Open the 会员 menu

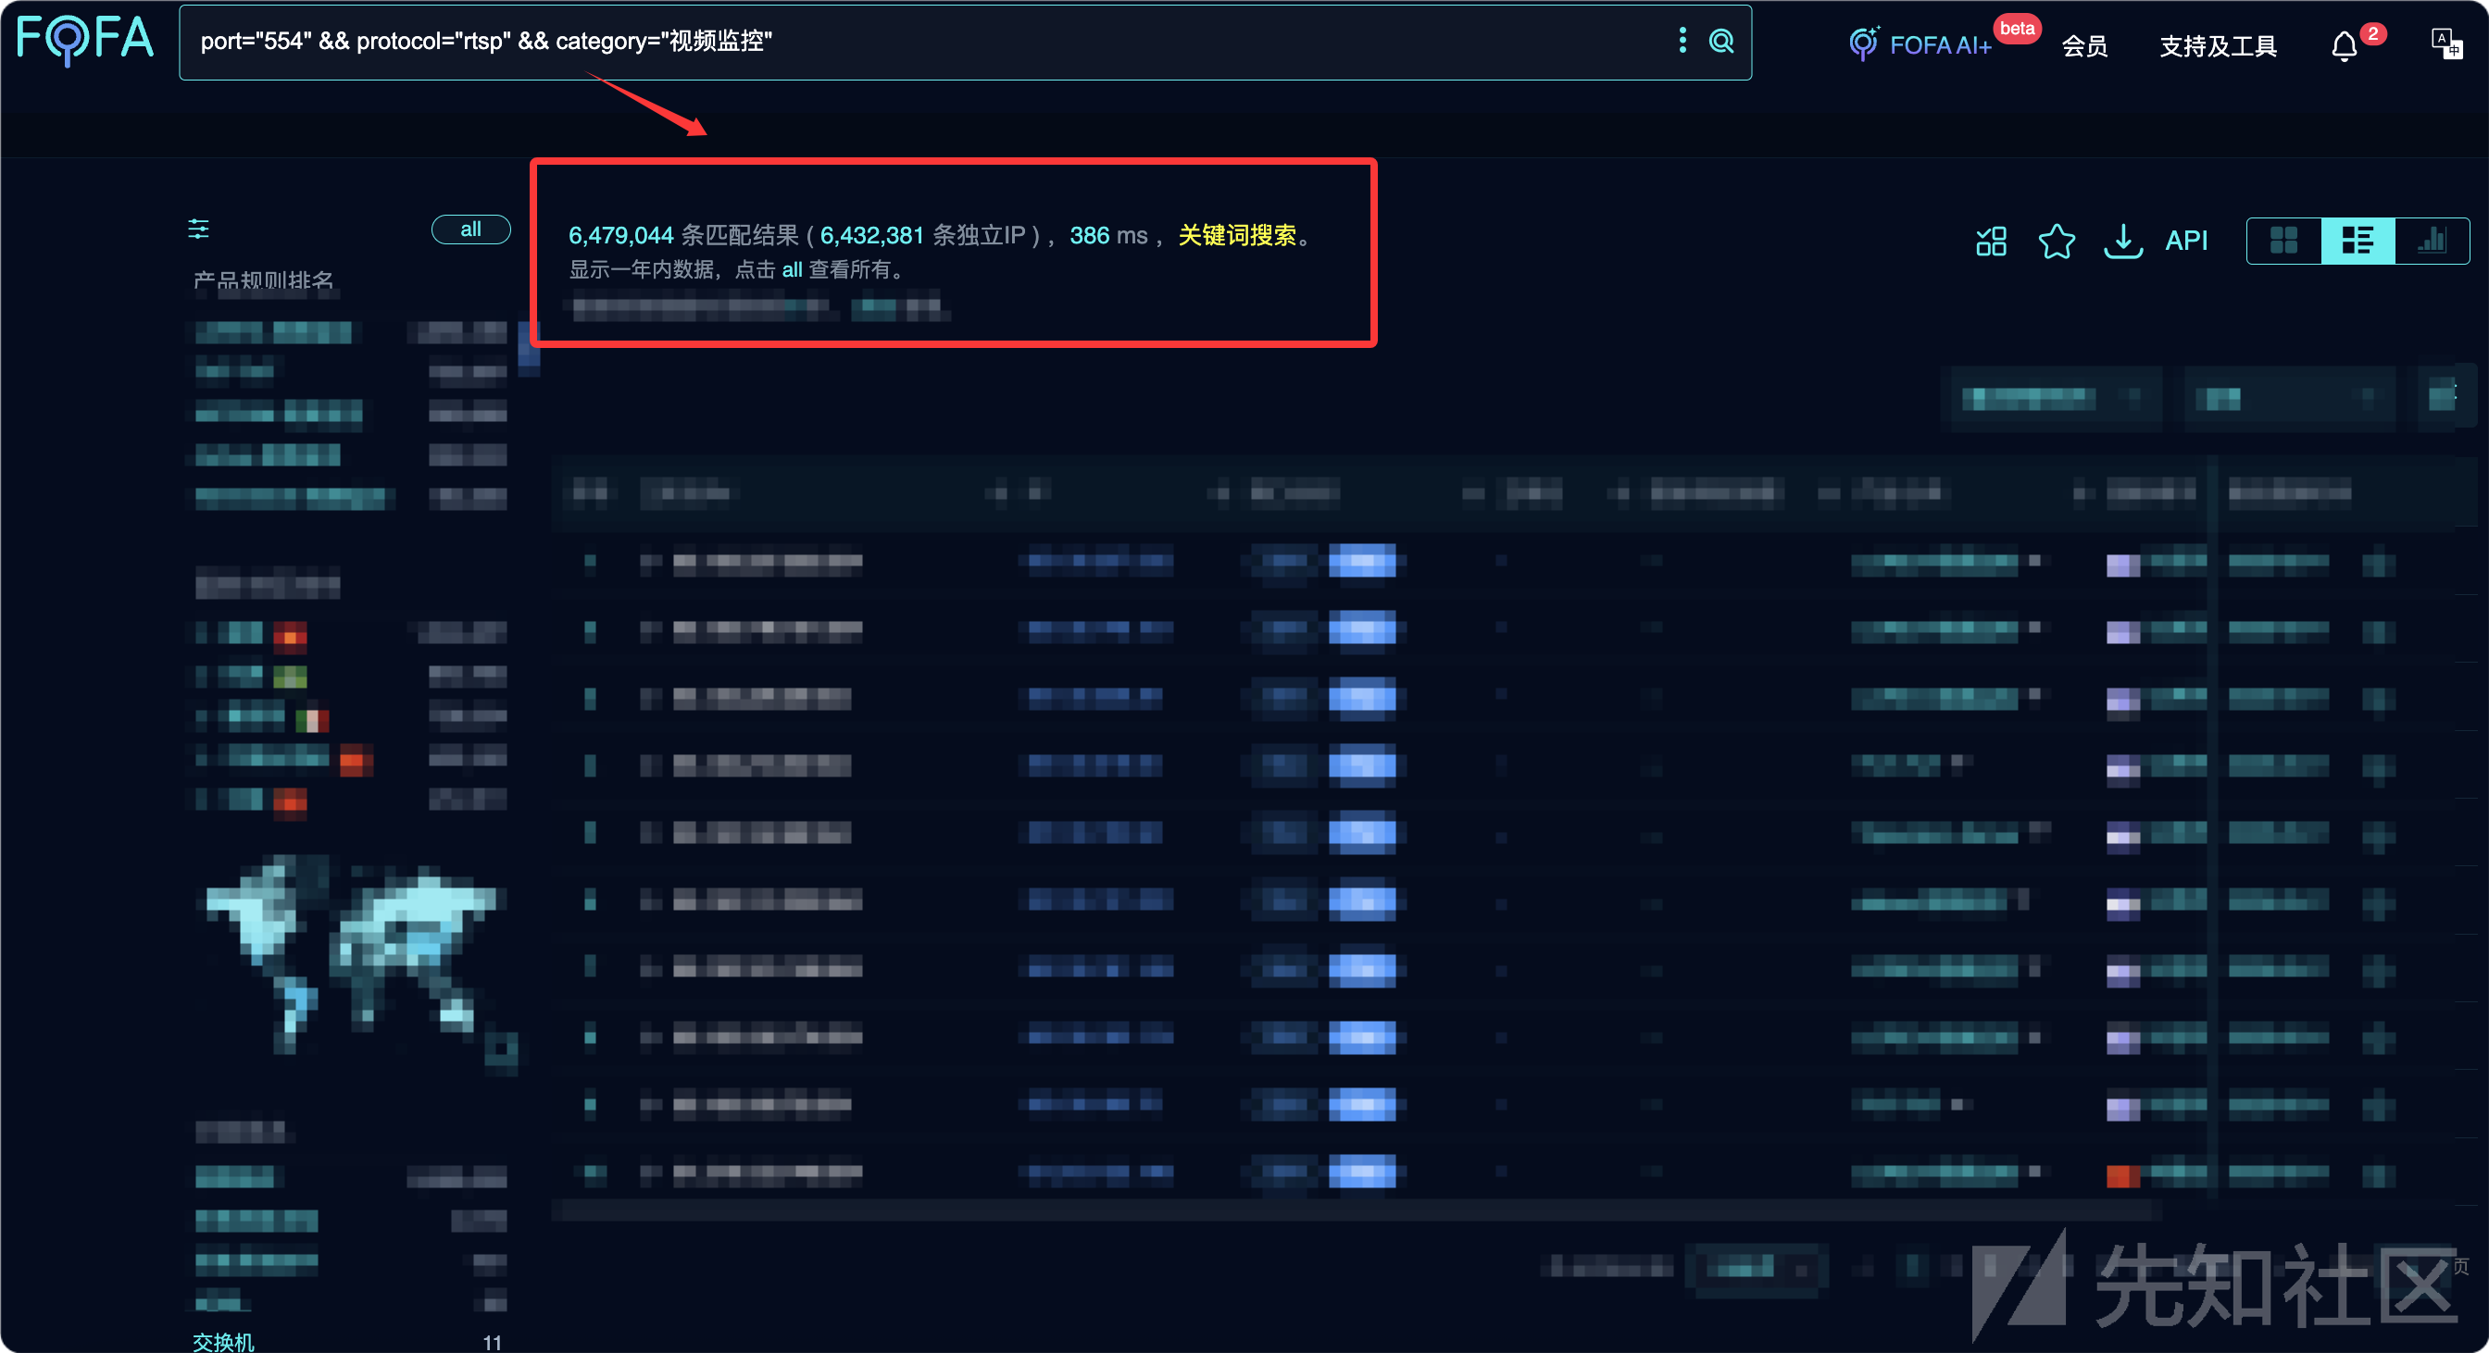[x=2084, y=45]
